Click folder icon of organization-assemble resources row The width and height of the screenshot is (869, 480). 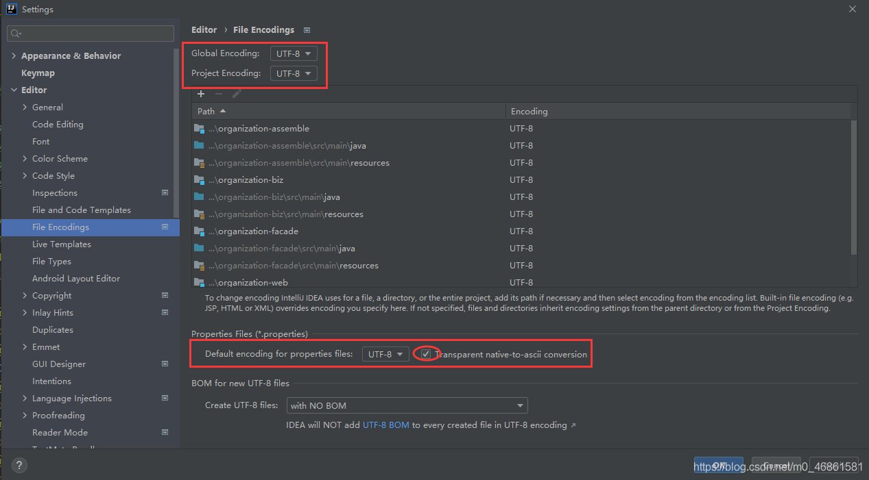pyautogui.click(x=200, y=163)
